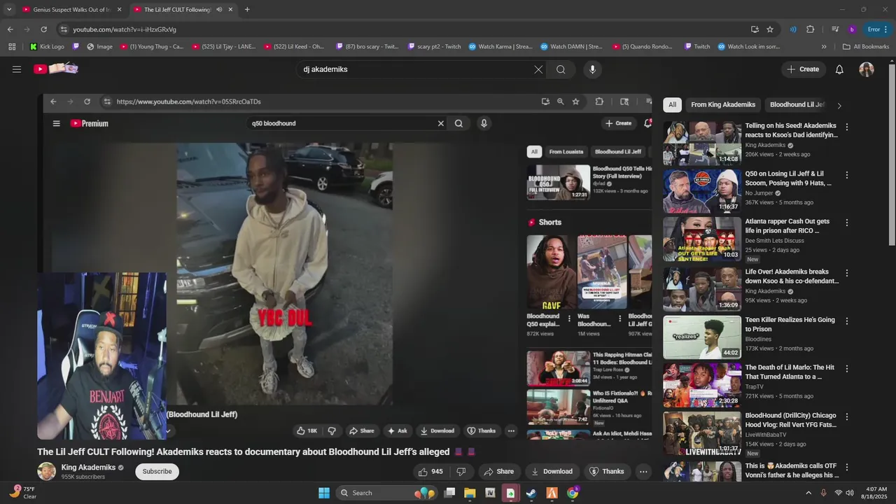Close the Lil Jeff CULT Following tab
This screenshot has width=896, height=504.
[x=230, y=10]
